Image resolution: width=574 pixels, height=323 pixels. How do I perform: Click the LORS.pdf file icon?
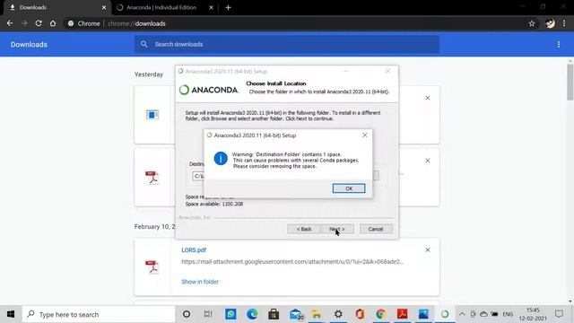click(x=152, y=266)
